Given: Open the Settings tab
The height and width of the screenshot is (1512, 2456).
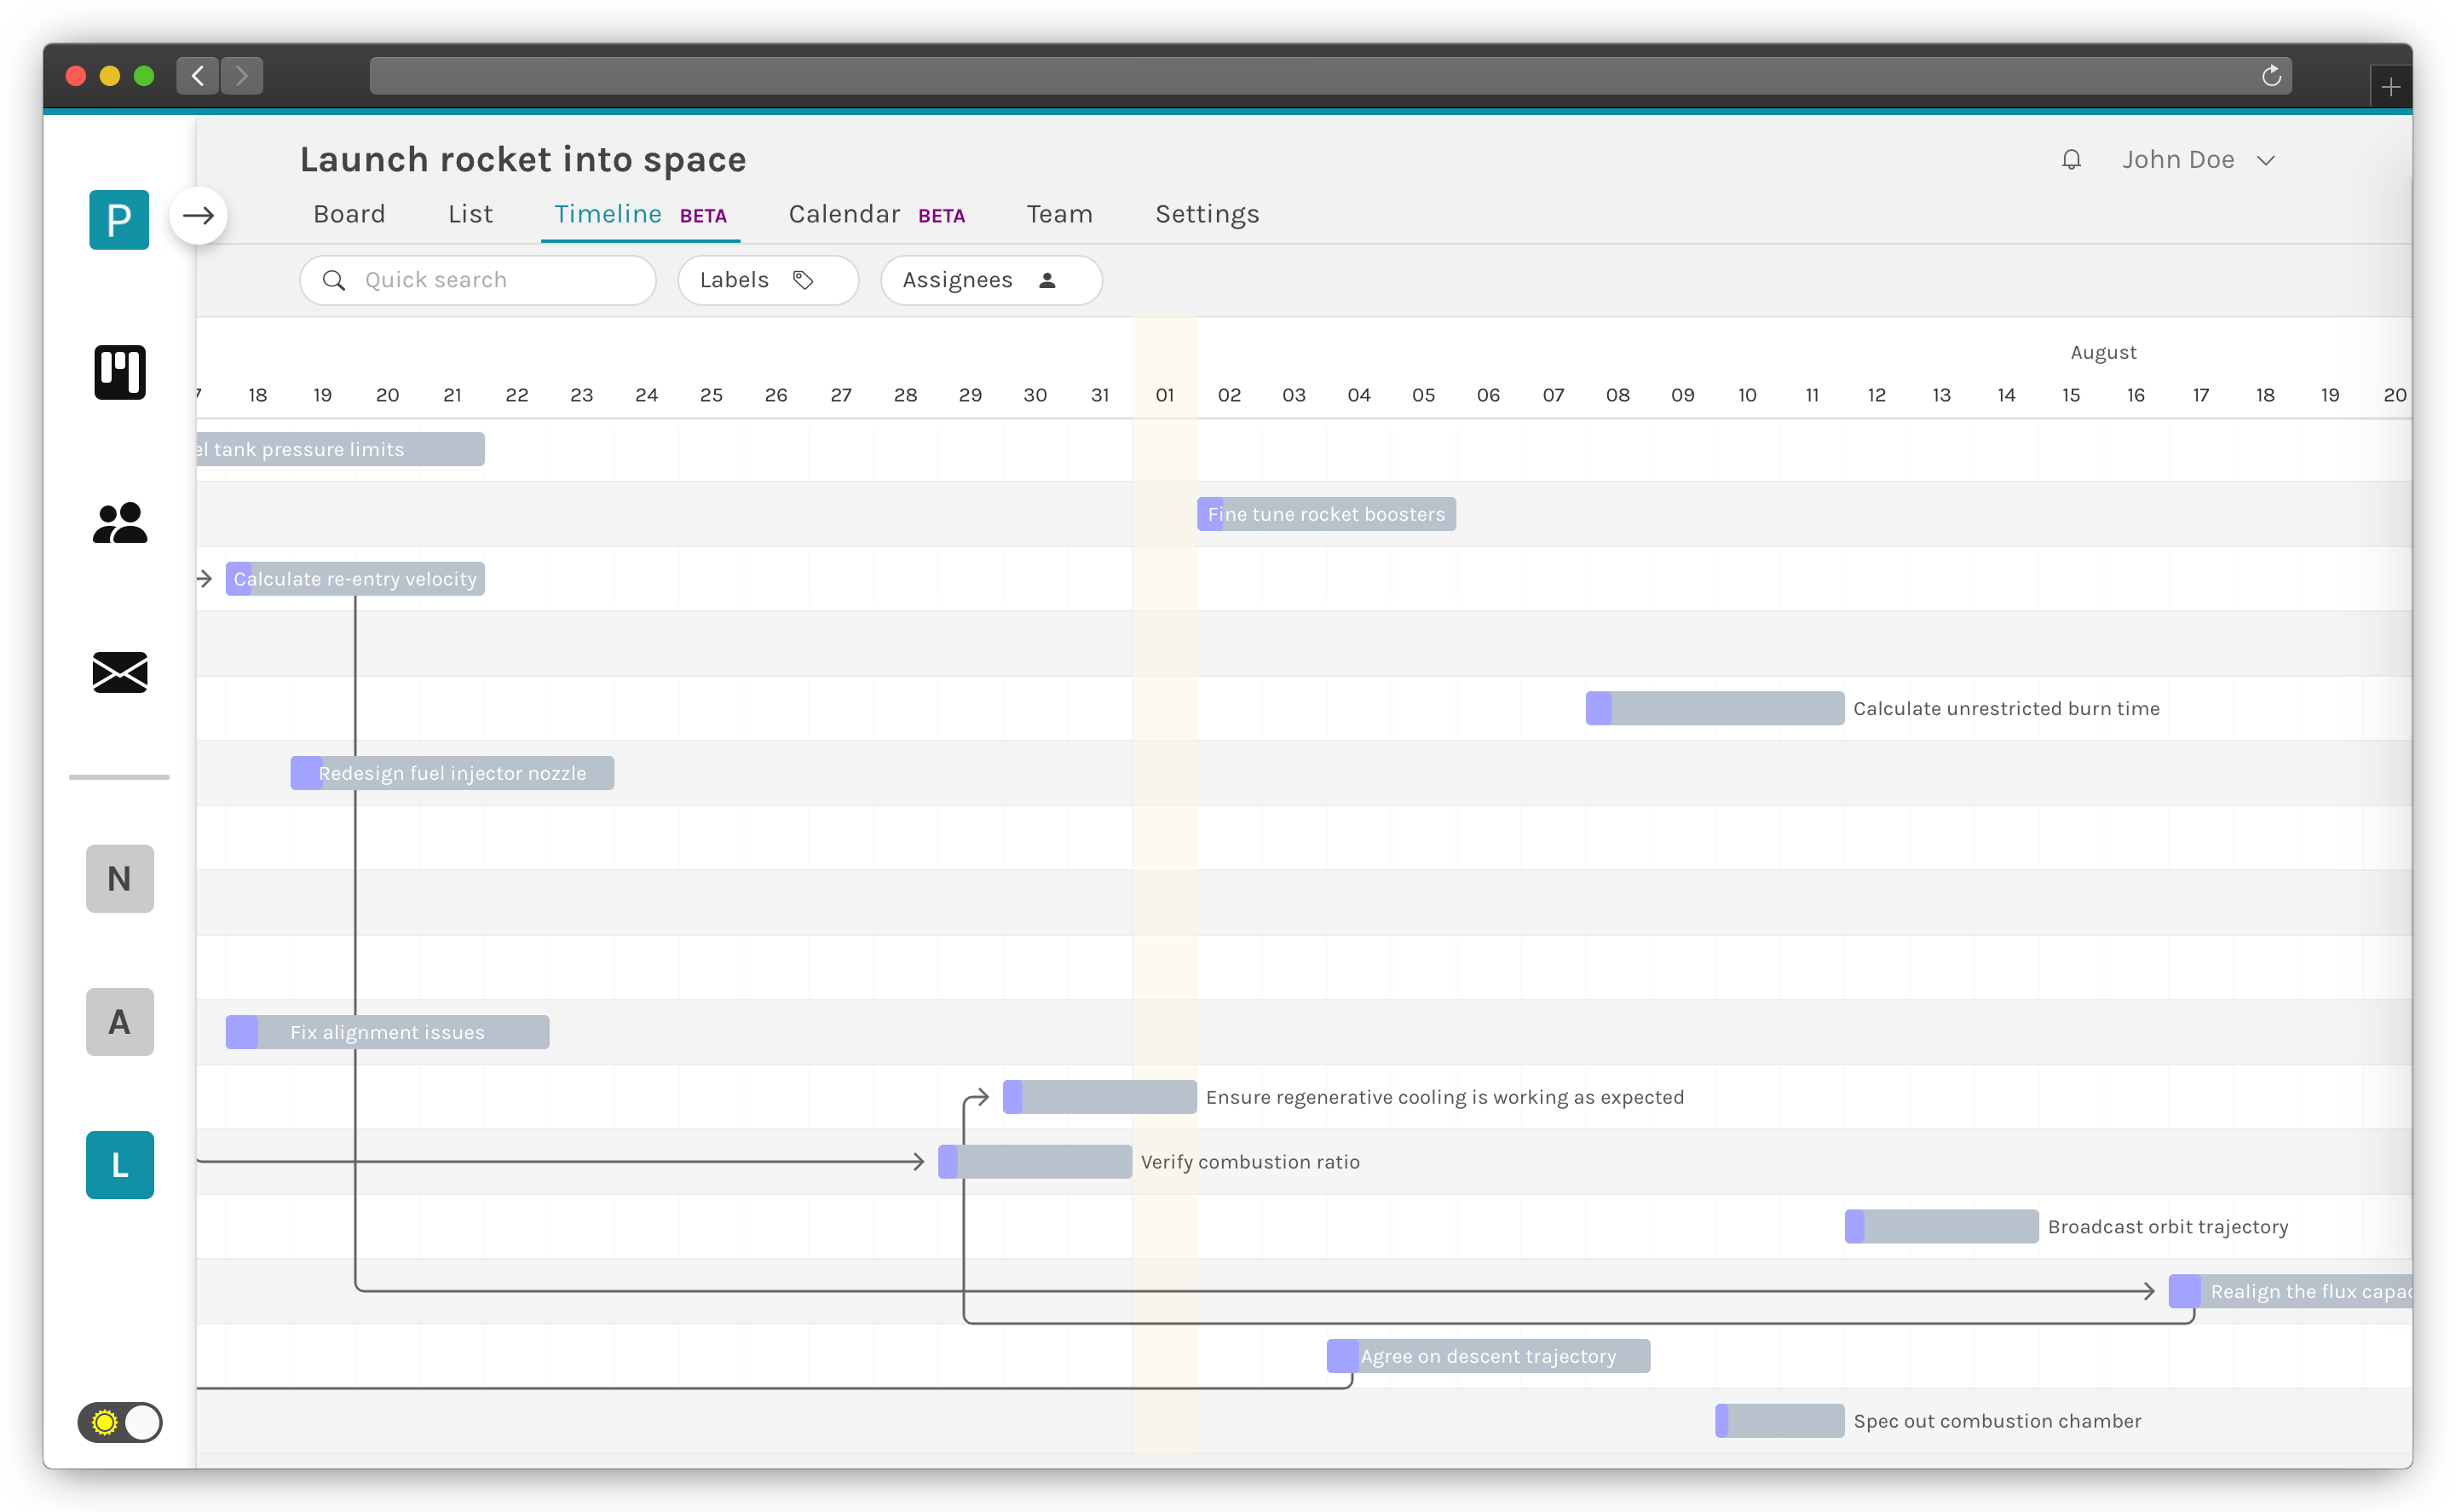Looking at the screenshot, I should [1207, 214].
